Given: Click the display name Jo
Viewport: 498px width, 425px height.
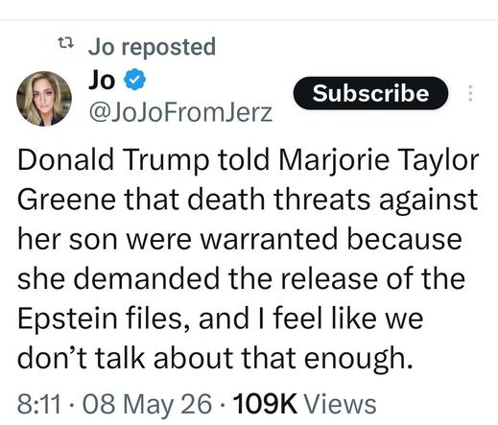Looking at the screenshot, I should coord(102,80).
